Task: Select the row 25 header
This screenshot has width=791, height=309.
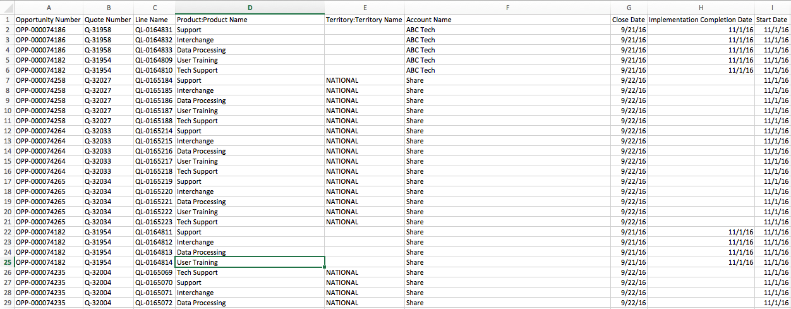Action: (7, 262)
